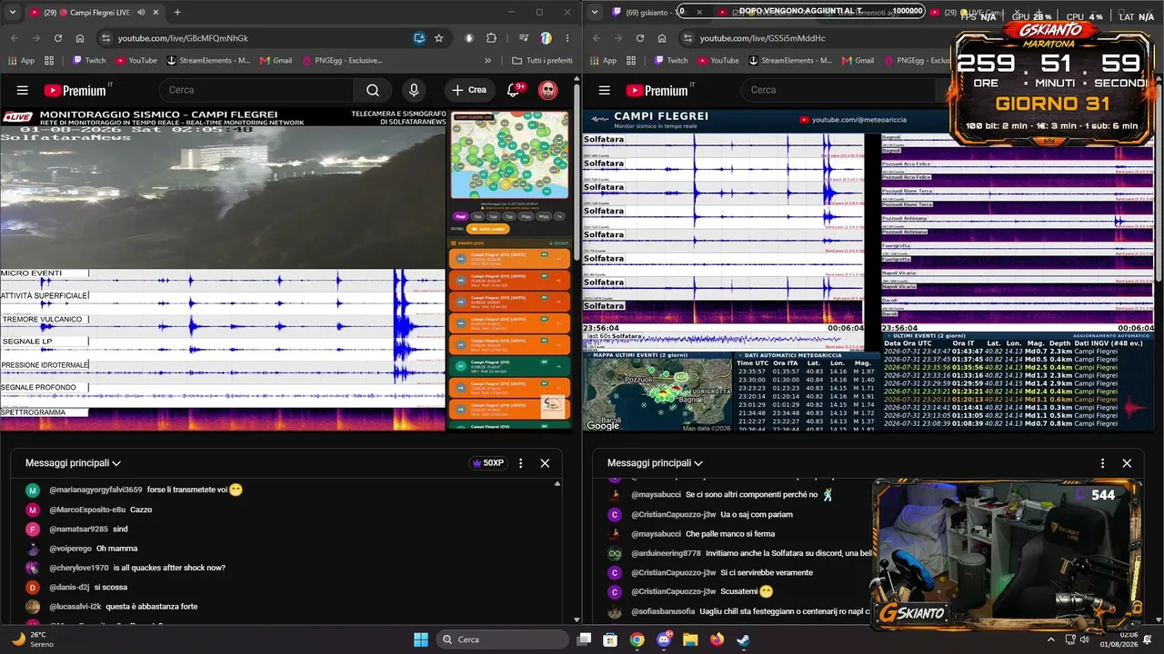Viewport: 1164px width, 654px height.
Task: Close the right live chat panel
Action: tap(1127, 463)
